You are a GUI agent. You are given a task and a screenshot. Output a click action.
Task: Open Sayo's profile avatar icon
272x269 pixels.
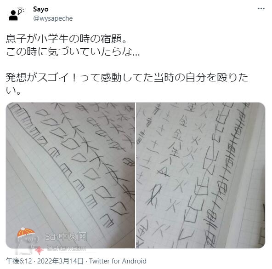(x=16, y=14)
